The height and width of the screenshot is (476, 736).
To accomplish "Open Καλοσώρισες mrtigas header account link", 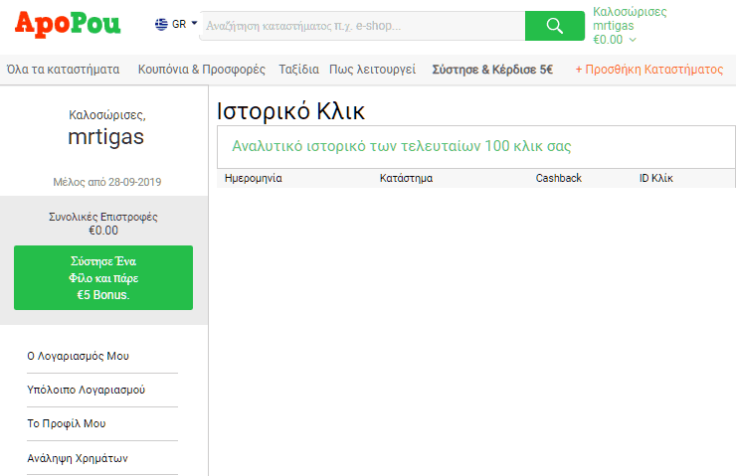I will (x=629, y=18).
